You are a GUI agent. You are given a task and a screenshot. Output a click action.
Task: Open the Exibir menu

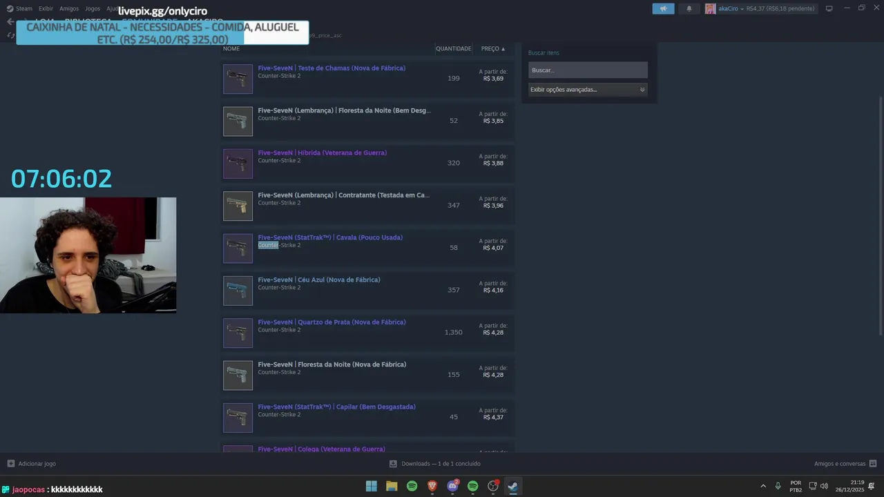46,8
